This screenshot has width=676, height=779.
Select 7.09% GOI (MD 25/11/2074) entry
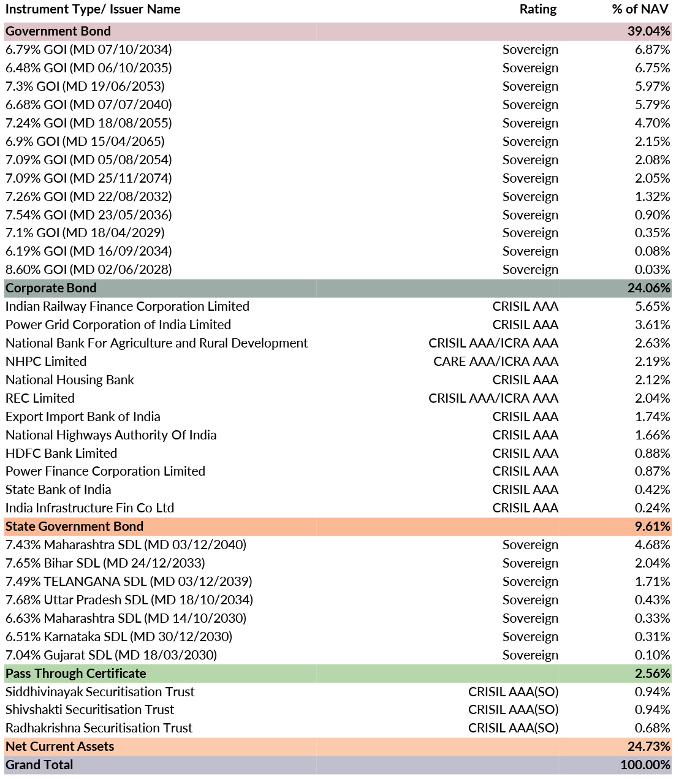coord(88,178)
